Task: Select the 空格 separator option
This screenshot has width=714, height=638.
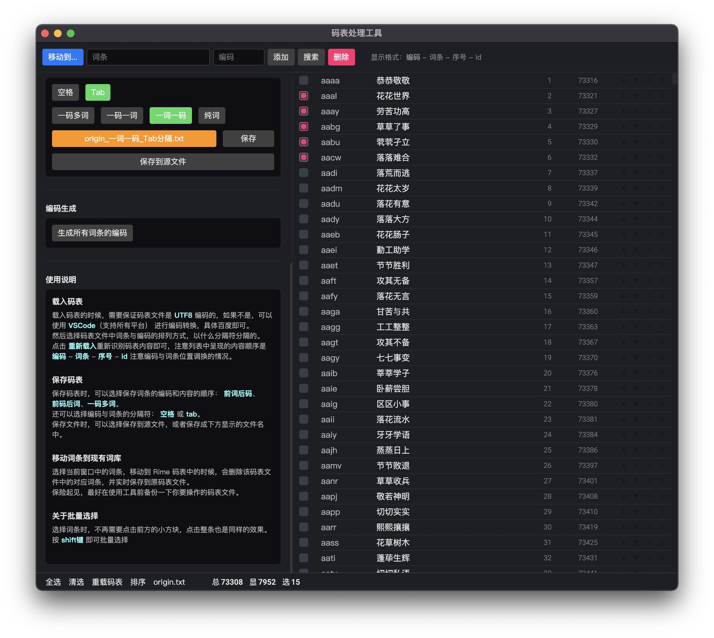Action: coord(65,92)
